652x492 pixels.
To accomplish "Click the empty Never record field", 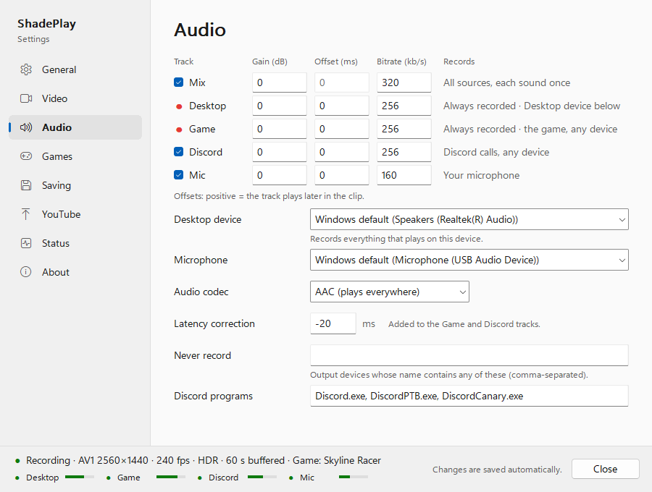I will (469, 355).
